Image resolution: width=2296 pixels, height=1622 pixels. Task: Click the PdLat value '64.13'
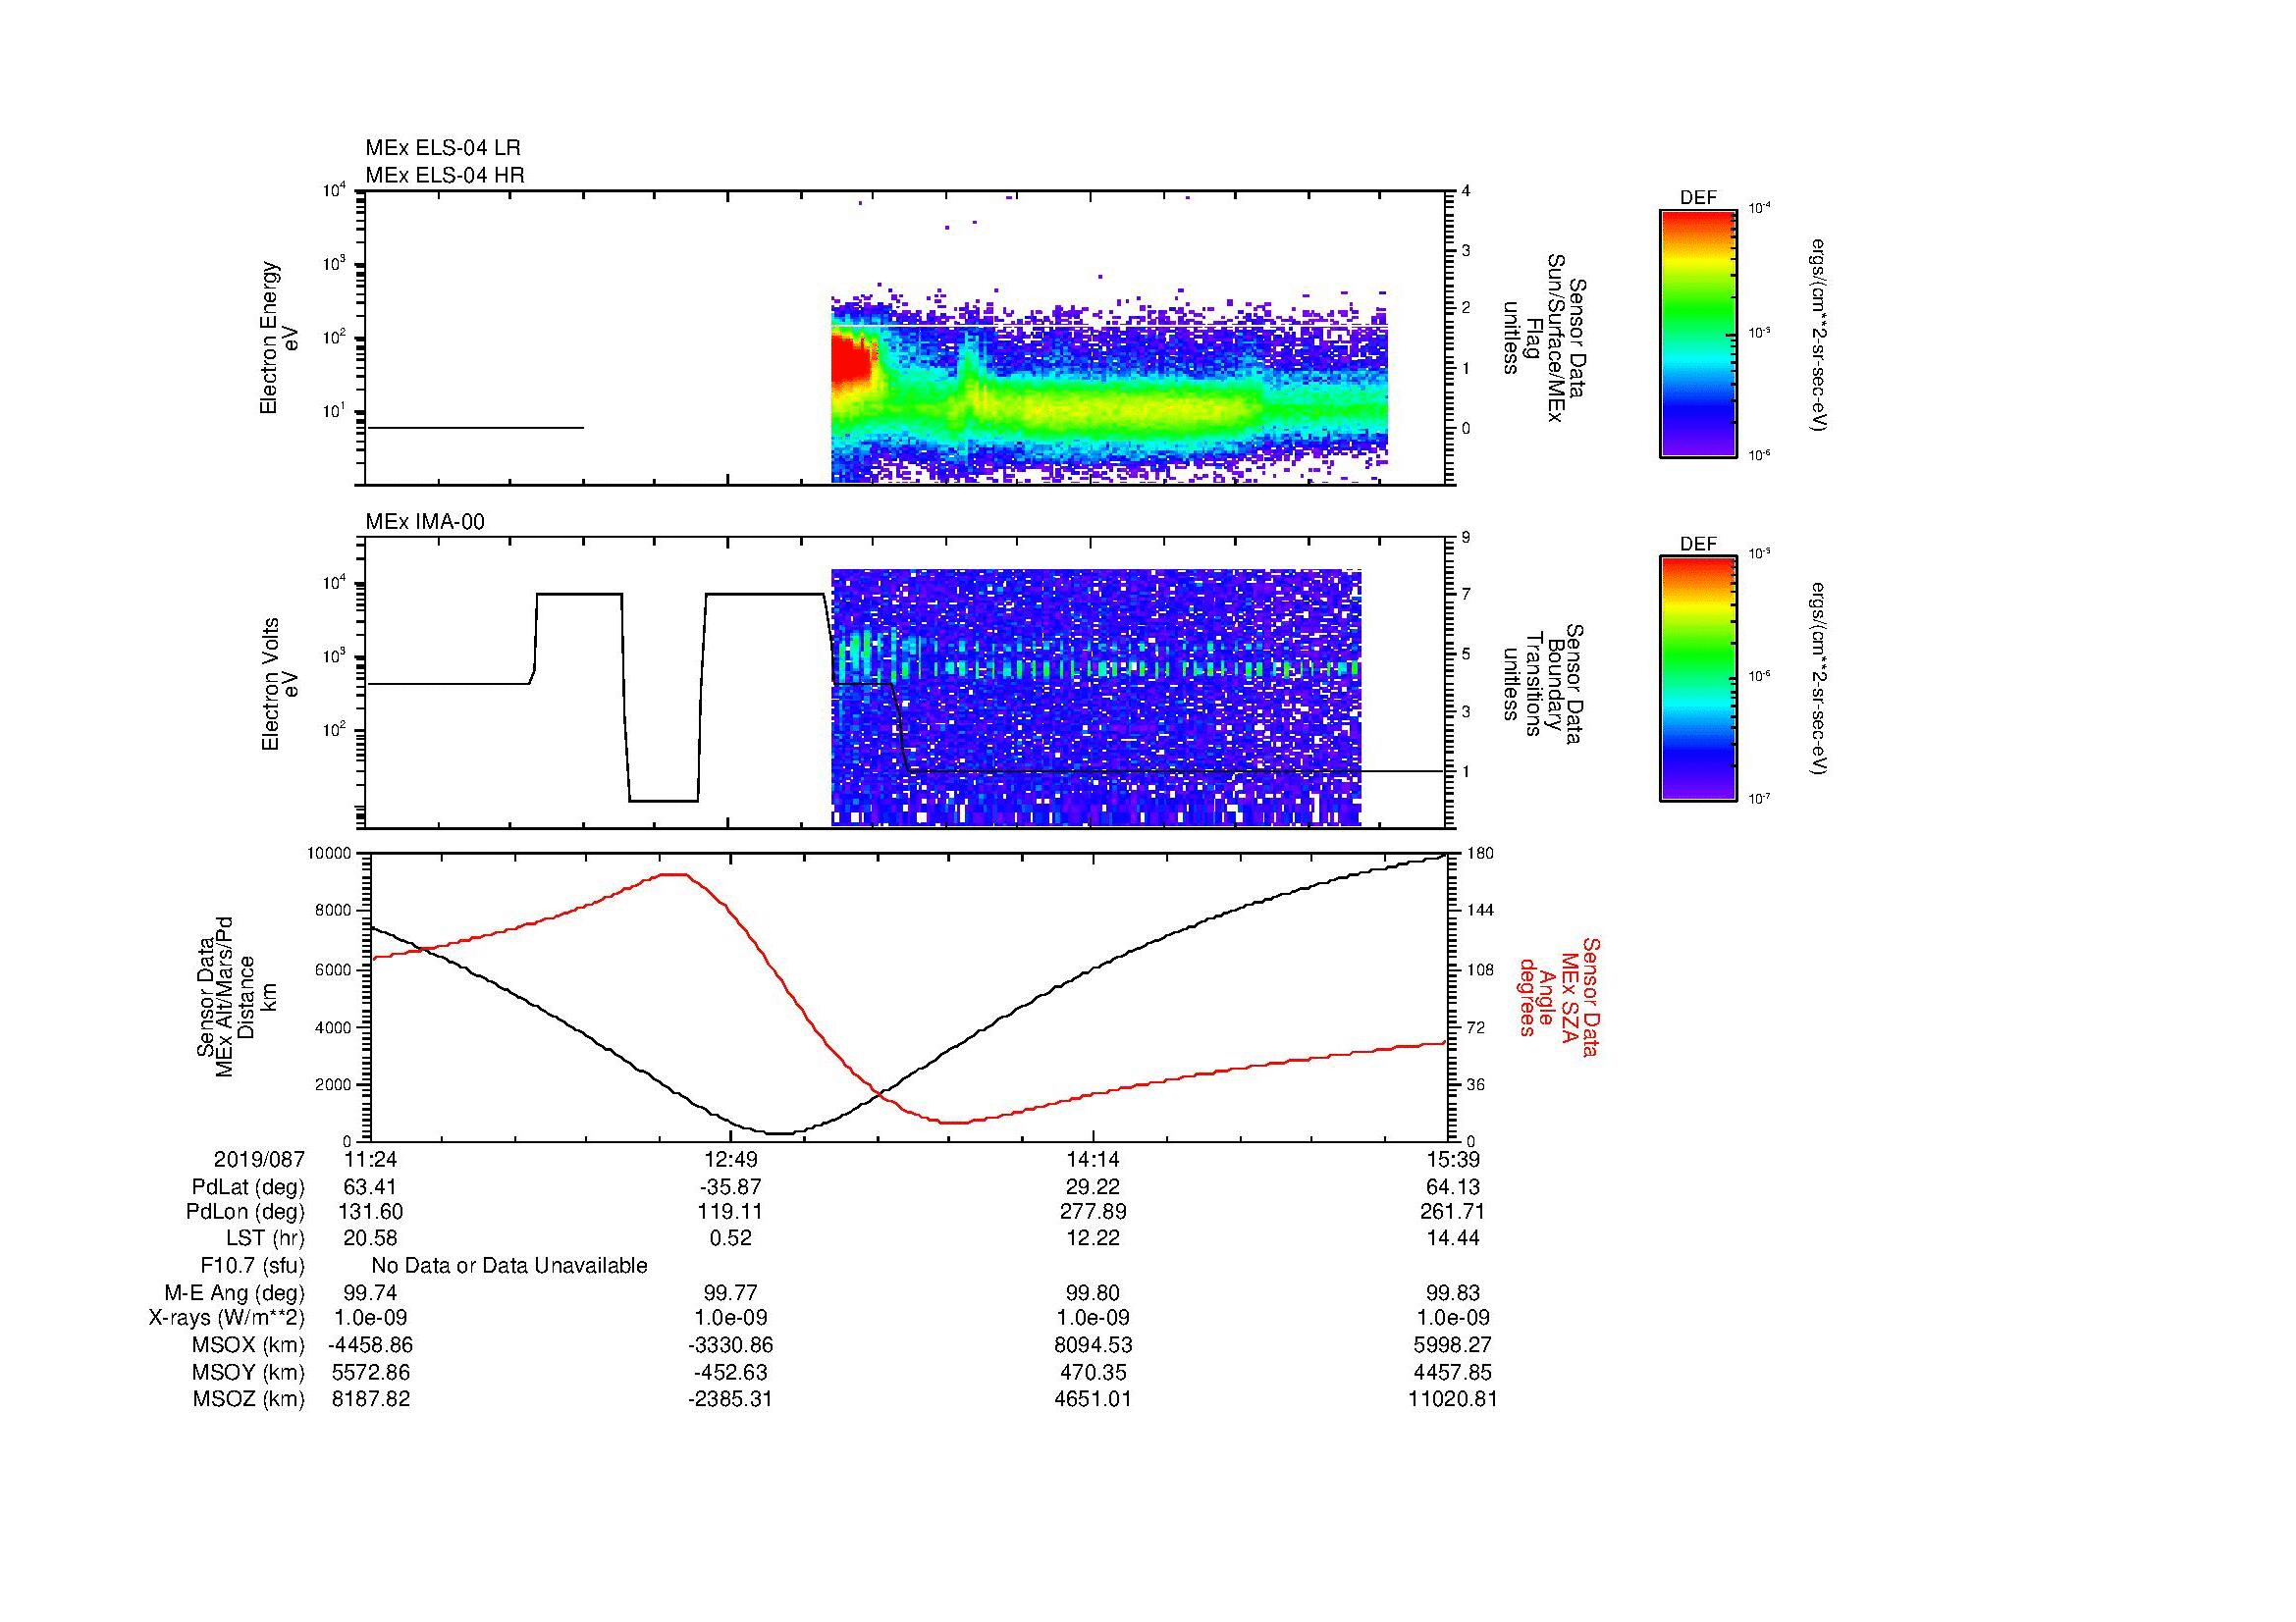click(x=1455, y=1187)
